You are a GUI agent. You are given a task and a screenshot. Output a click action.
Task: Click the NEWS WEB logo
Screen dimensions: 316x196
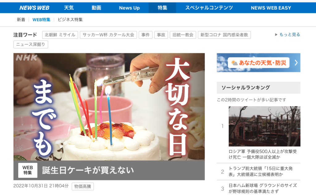pos(34,8)
